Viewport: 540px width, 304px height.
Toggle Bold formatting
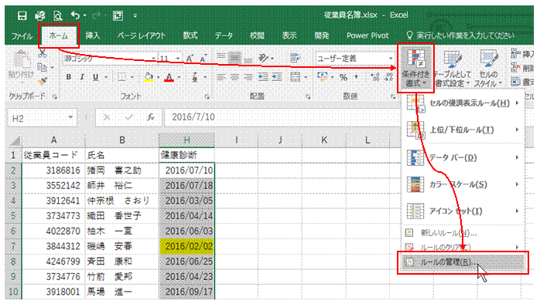pyautogui.click(x=69, y=77)
